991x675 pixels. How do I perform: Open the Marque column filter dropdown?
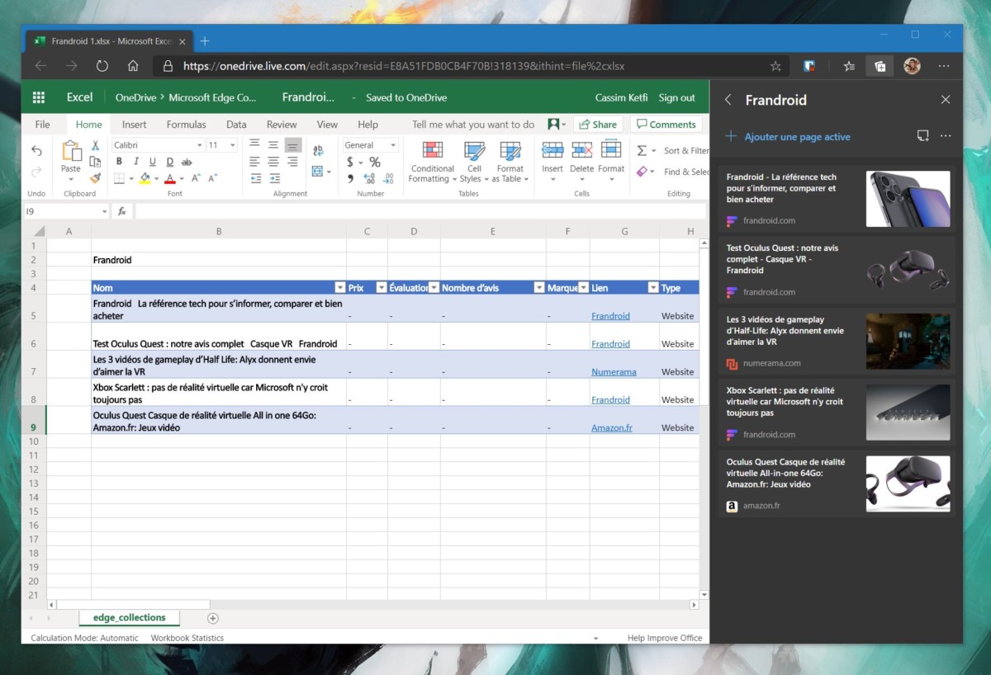click(583, 288)
